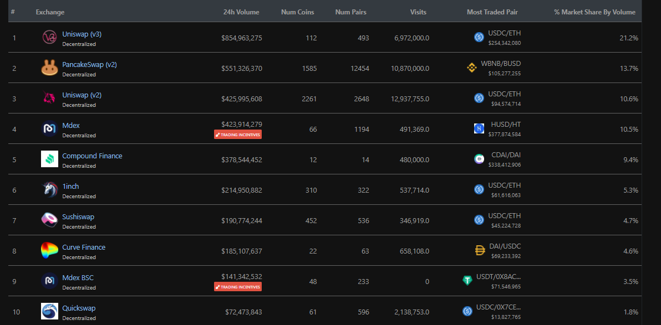The image size is (661, 325).
Task: Click the 13.7% market share value
Action: click(629, 68)
